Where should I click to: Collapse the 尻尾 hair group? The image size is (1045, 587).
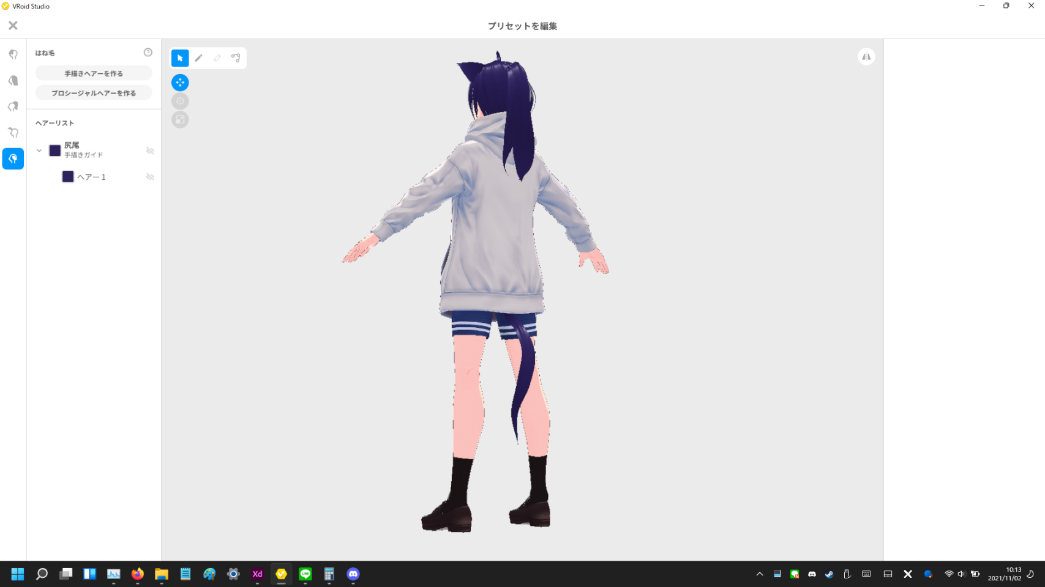tap(39, 150)
